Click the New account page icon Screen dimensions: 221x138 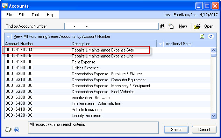(171, 26)
